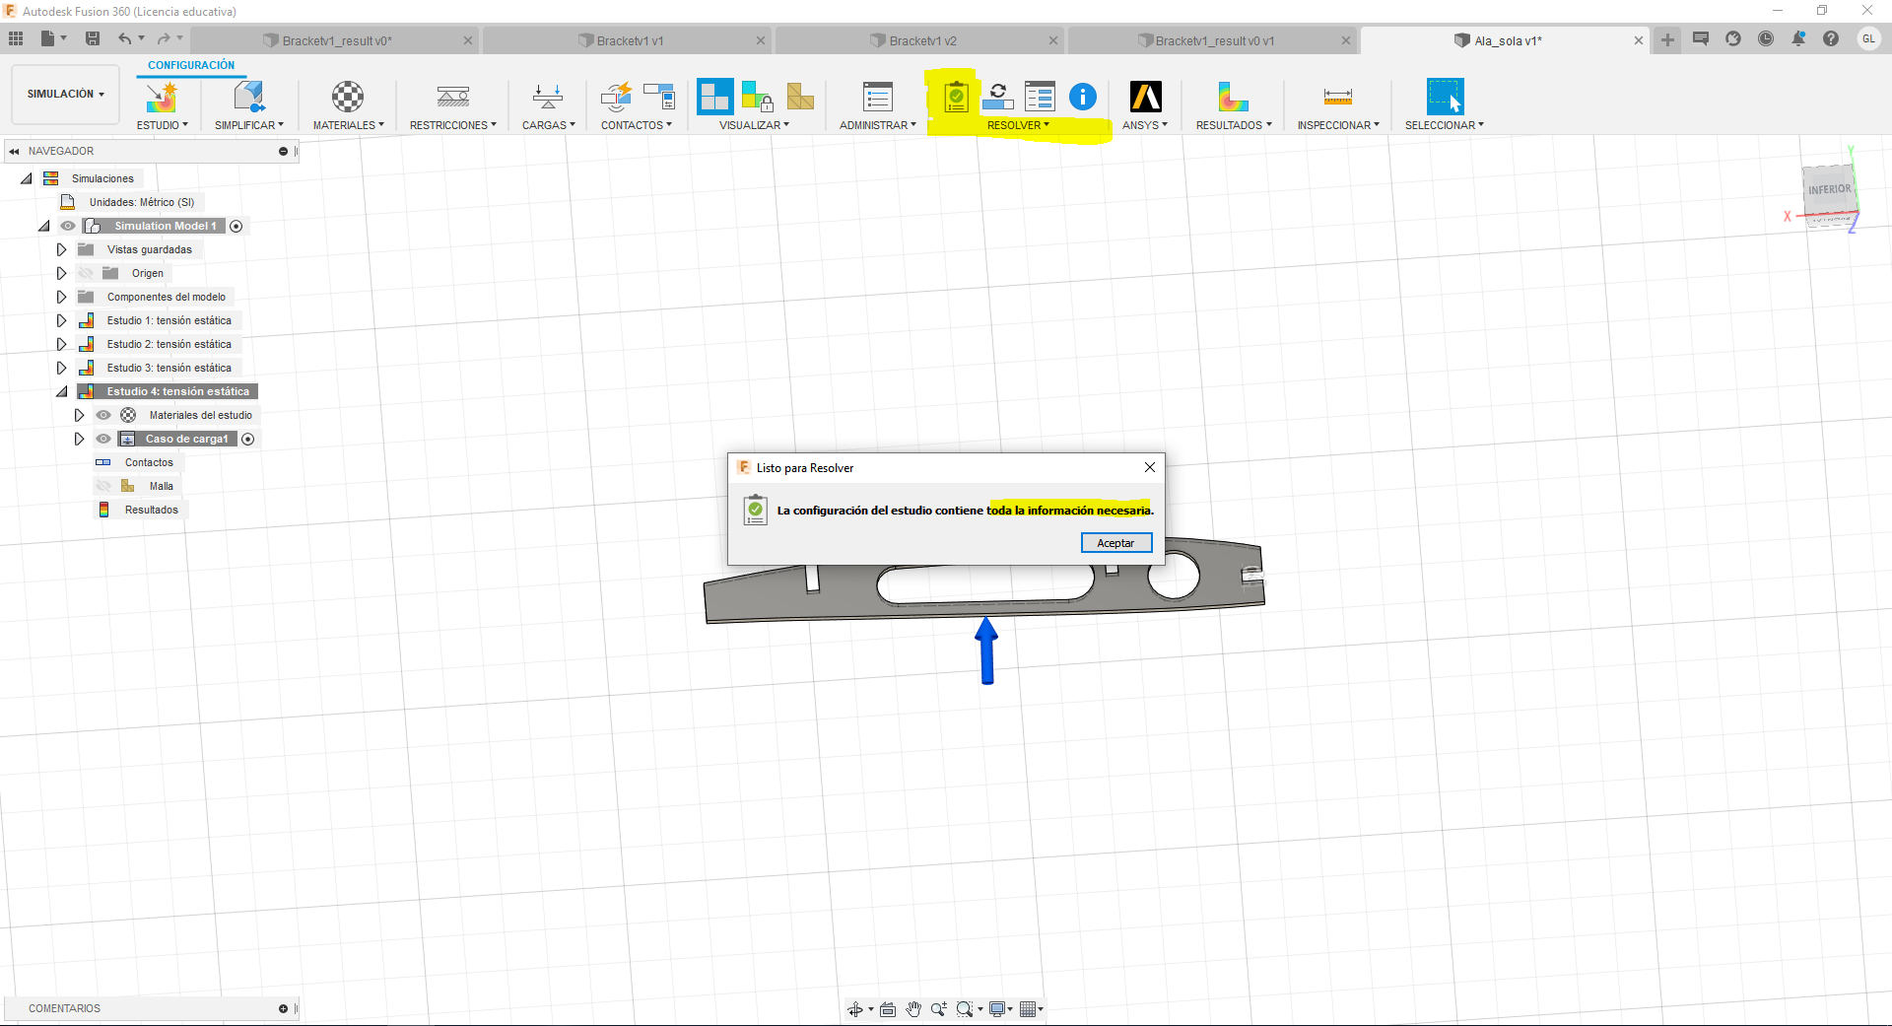Expand Estudio 3: tensión estática
1892x1026 pixels.
coord(61,368)
